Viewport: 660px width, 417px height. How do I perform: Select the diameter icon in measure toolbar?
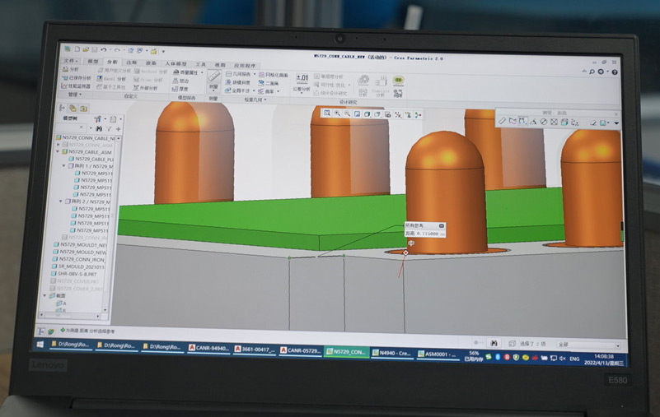[543, 123]
